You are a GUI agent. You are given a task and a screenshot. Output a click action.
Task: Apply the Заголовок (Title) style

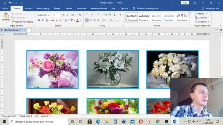182,17
